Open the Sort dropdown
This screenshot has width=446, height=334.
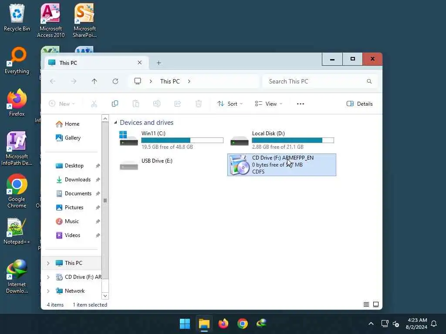(x=230, y=104)
